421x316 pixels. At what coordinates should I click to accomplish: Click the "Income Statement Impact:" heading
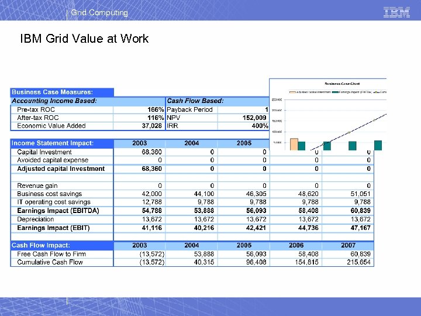(53, 143)
